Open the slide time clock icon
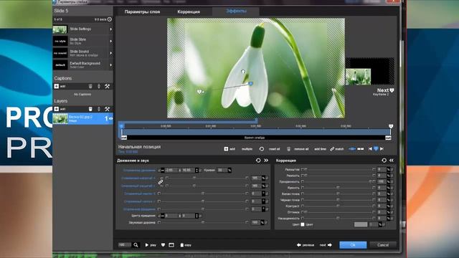The height and width of the screenshot is (258, 459). point(110,19)
